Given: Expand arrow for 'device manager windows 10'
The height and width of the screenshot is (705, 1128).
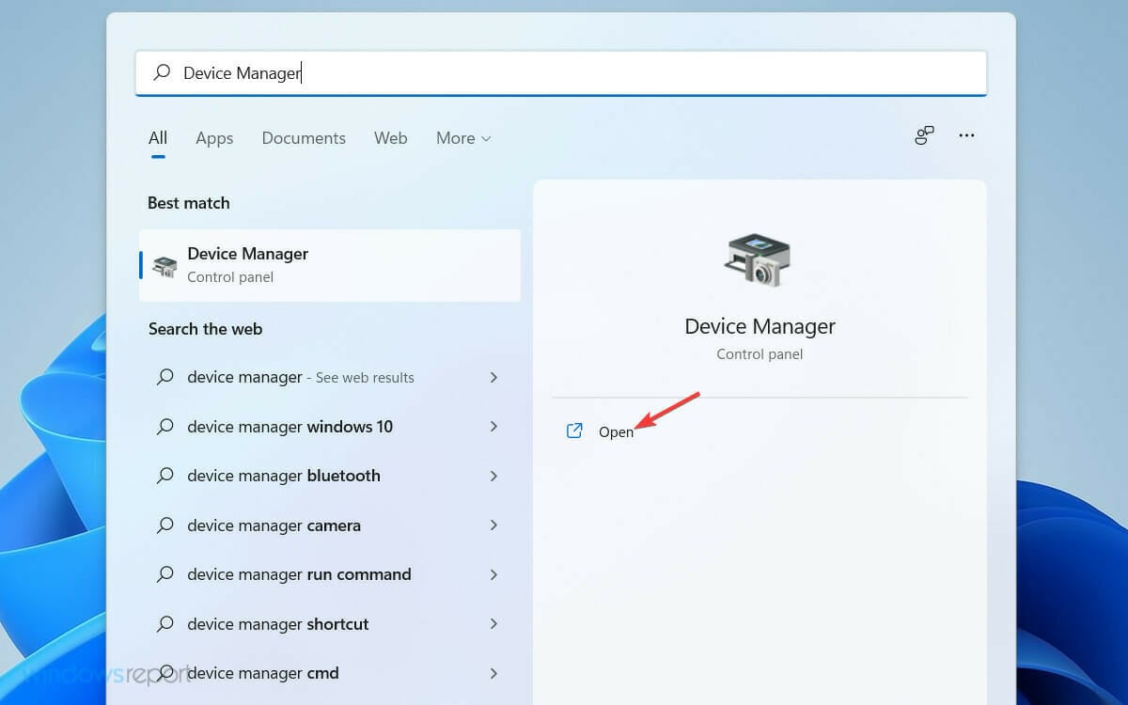Looking at the screenshot, I should pyautogui.click(x=493, y=427).
